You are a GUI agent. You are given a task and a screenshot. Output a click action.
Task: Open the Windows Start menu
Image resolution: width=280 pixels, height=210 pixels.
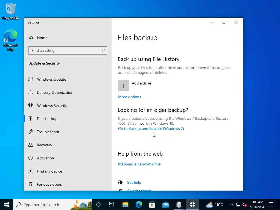pyautogui.click(x=7, y=205)
